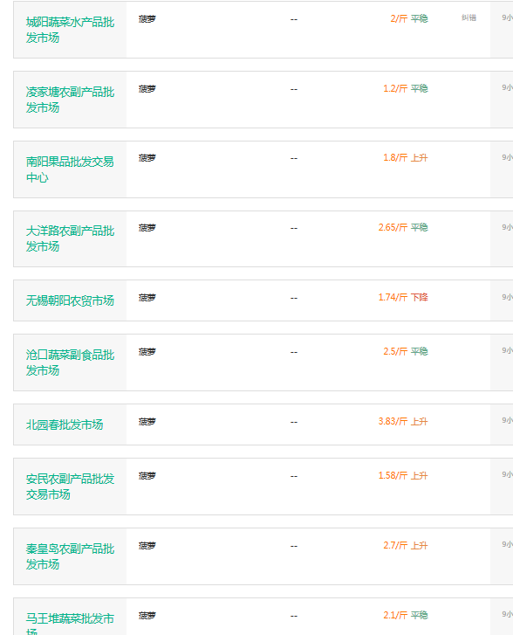The width and height of the screenshot is (513, 635).
Task: Select the 3.83/斤 上升 price entry
Action: click(x=403, y=421)
